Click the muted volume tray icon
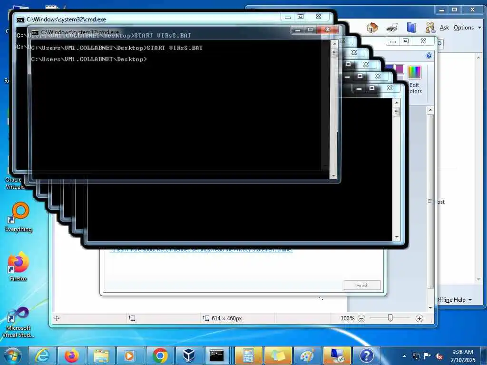Screen dimensions: 487x365 [x=439, y=356]
